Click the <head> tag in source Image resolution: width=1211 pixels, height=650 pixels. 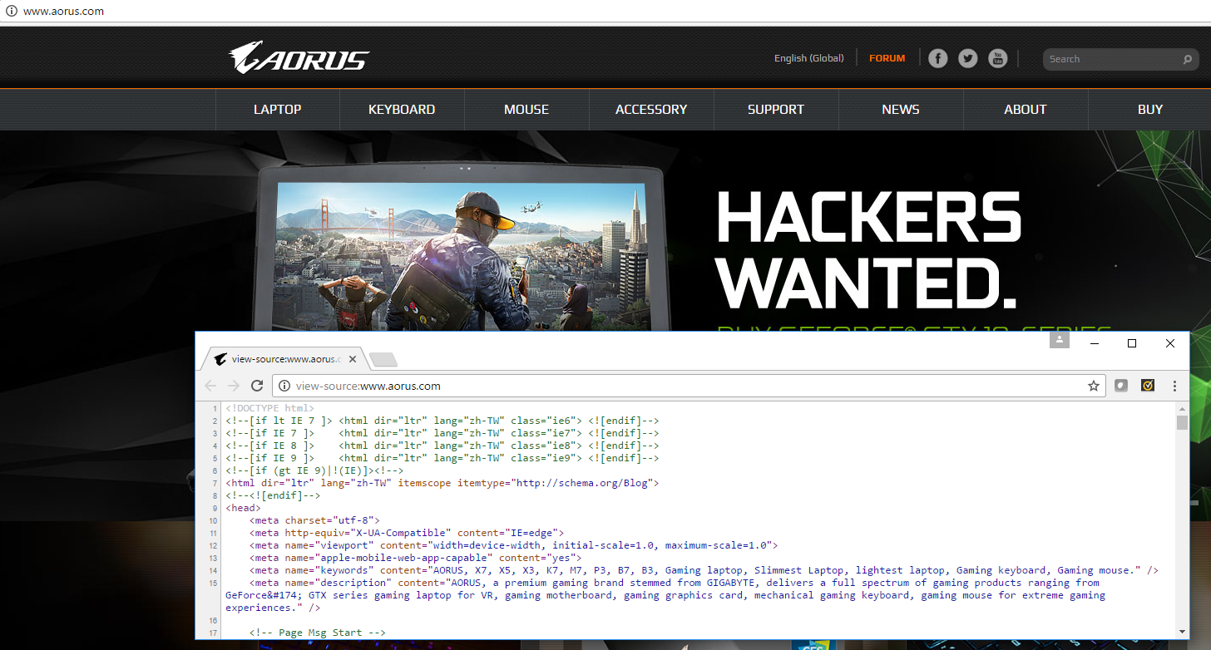tap(243, 508)
